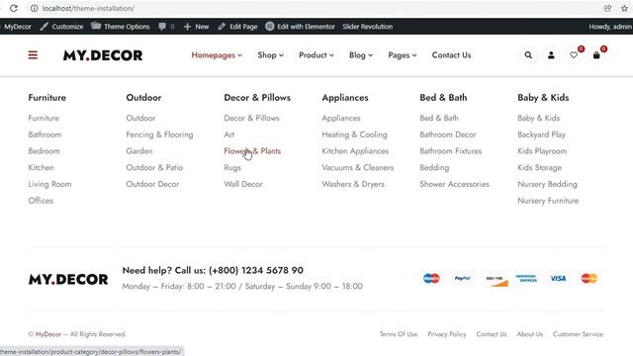633x356 pixels.
Task: Click the MY.DECOR header logo
Action: 103,55
